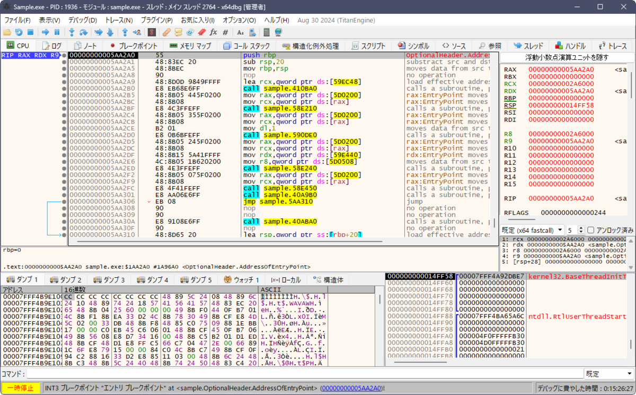Switch to the メモリ マップ tab
Viewport: 636px width, 395px height.
190,46
